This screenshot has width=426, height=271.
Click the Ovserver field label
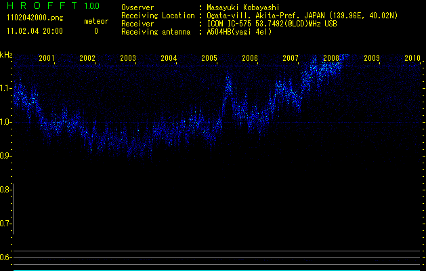click(137, 7)
